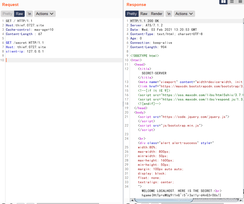Viewport: 244px width, 204px height.
Task: Click 'Connection: keep-alive' response header
Action: tap(151, 43)
